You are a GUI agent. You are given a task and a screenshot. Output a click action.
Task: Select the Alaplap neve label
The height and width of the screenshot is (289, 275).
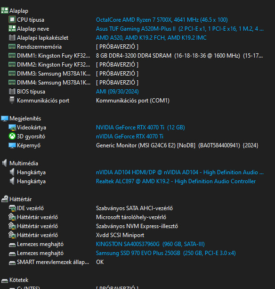pos(33,29)
